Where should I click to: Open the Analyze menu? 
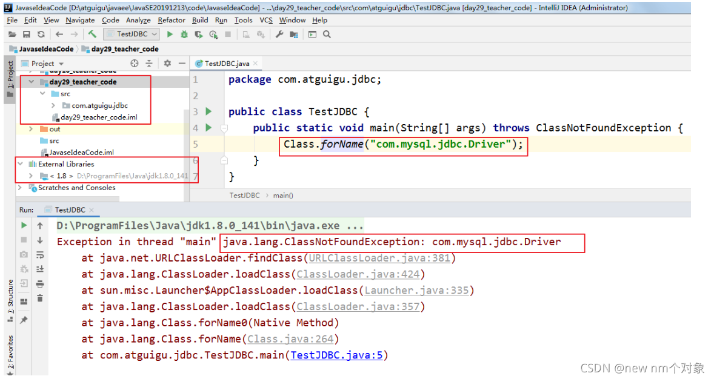point(138,20)
